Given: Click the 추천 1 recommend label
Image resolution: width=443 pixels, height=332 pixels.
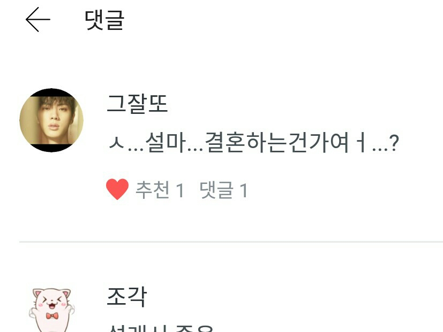Looking at the screenshot, I should 160,190.
